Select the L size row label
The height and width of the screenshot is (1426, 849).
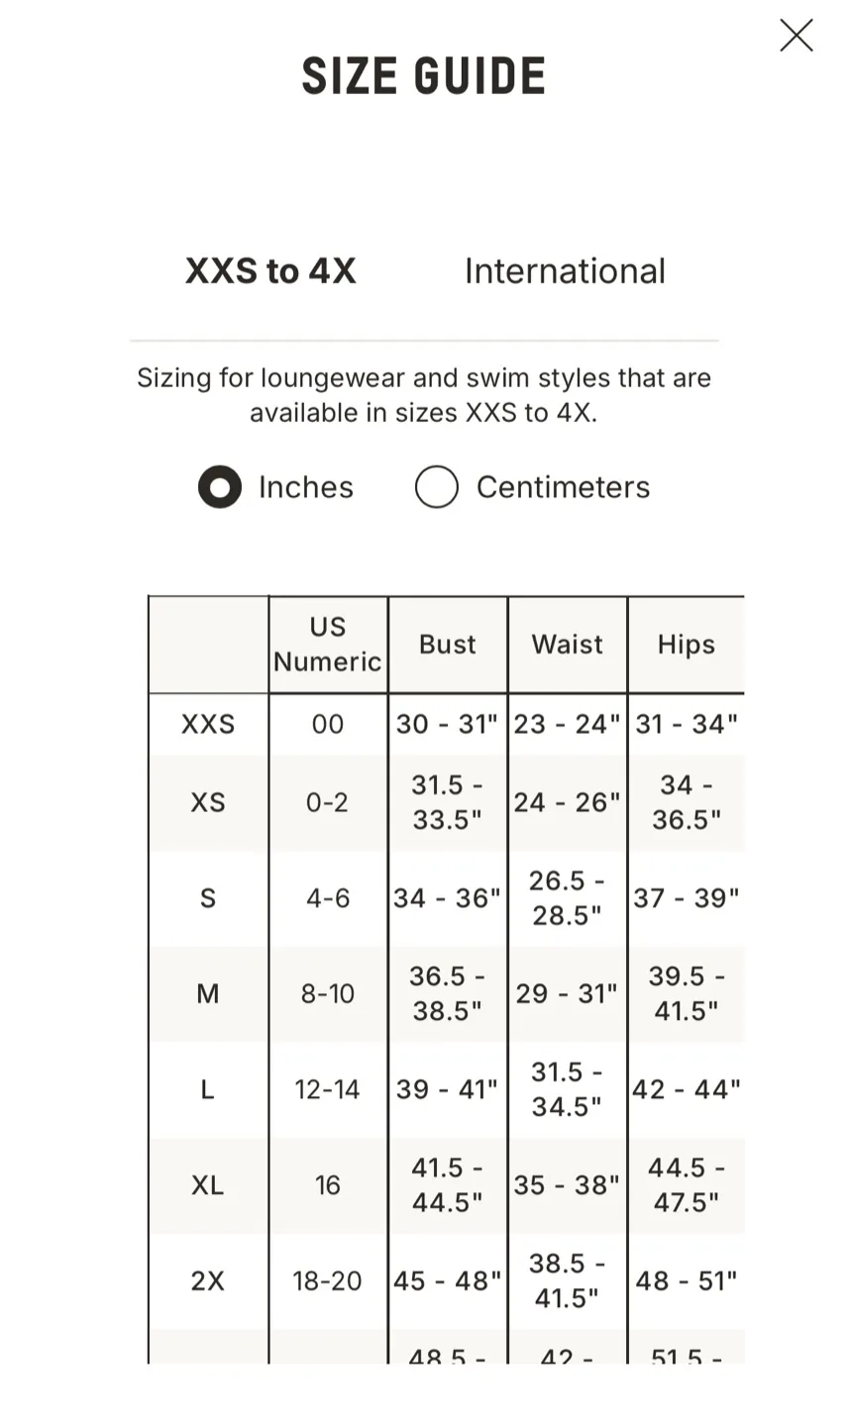(x=207, y=1089)
